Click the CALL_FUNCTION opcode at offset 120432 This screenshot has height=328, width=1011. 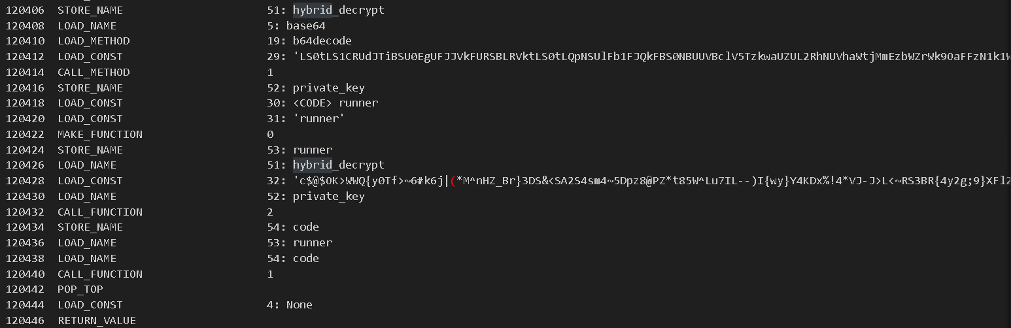[x=99, y=212]
